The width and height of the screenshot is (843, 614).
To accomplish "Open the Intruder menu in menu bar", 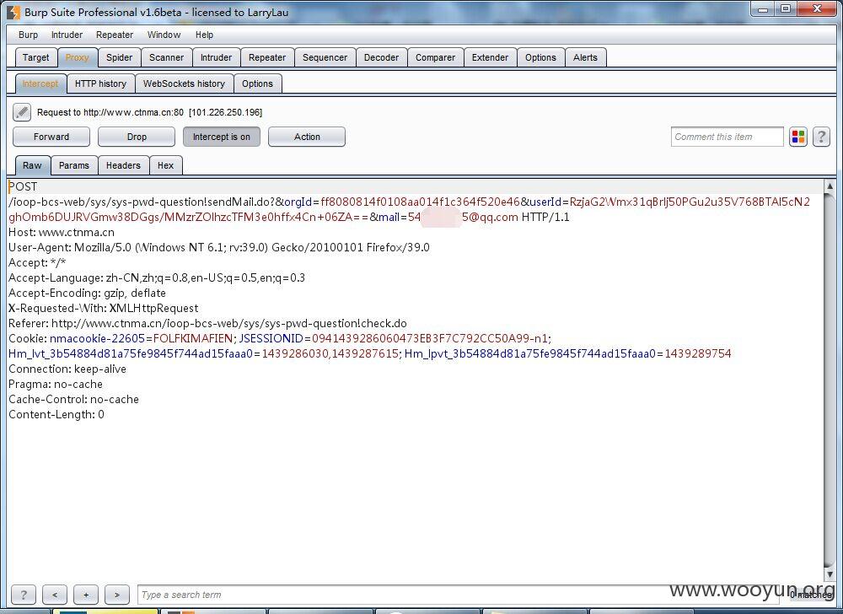I will pos(67,35).
